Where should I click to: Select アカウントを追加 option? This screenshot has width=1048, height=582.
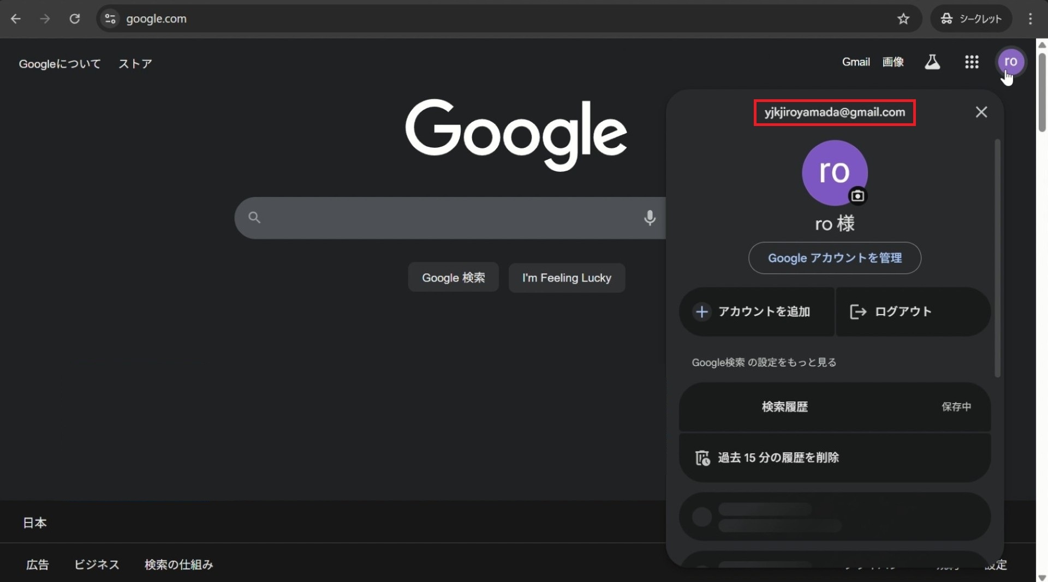757,311
